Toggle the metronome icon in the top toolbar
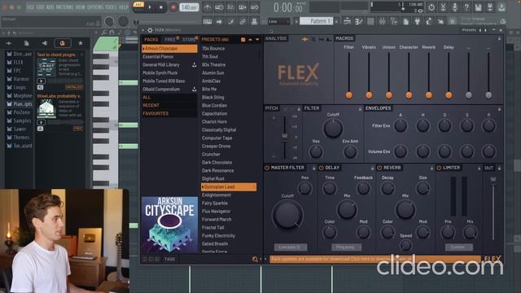Viewport: 521px width, 293px height. point(208,7)
